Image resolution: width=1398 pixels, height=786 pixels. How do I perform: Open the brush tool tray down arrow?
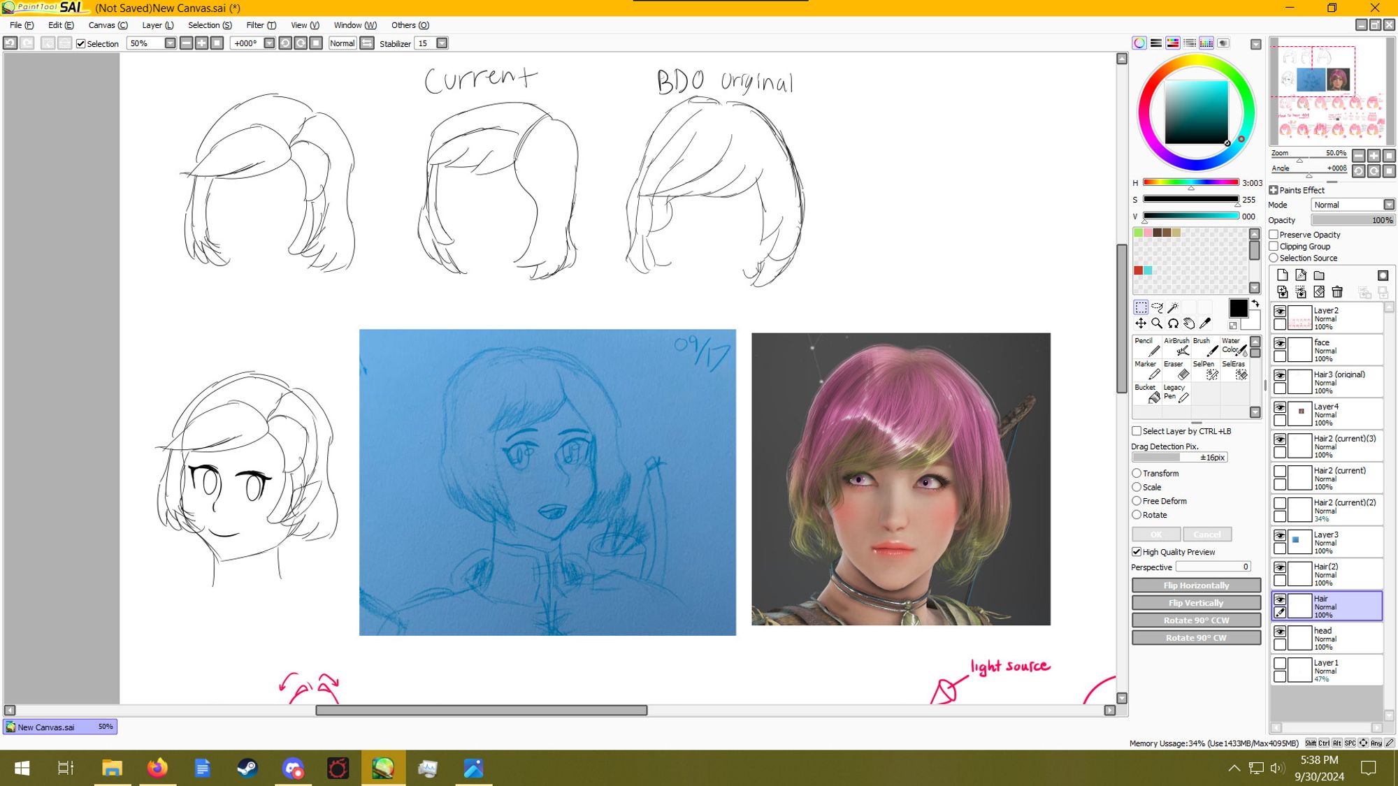coord(1255,412)
